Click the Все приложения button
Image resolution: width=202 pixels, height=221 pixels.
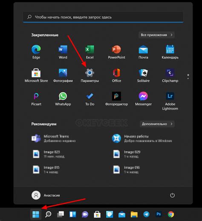(156, 35)
